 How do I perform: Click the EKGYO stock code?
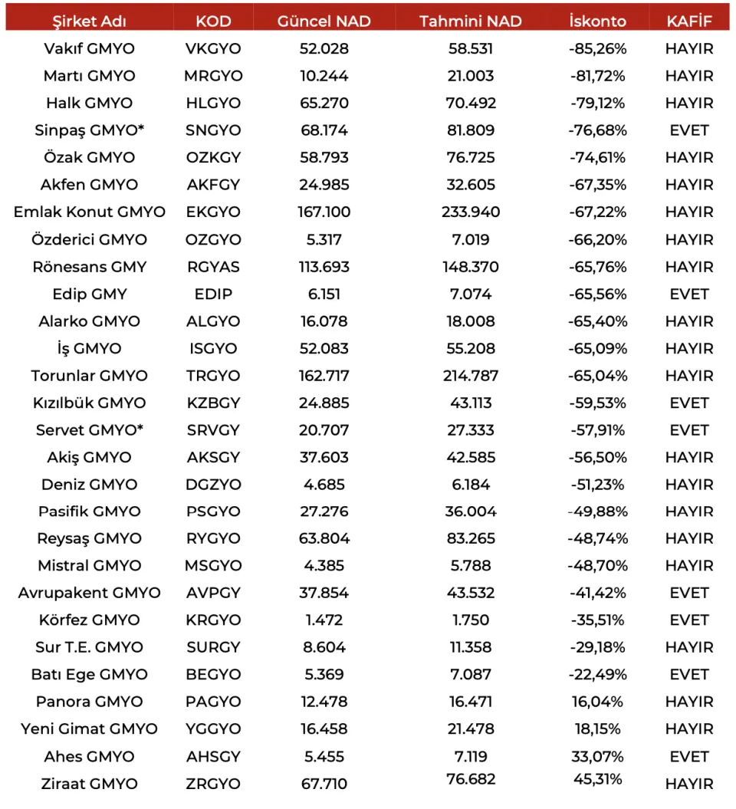214,212
